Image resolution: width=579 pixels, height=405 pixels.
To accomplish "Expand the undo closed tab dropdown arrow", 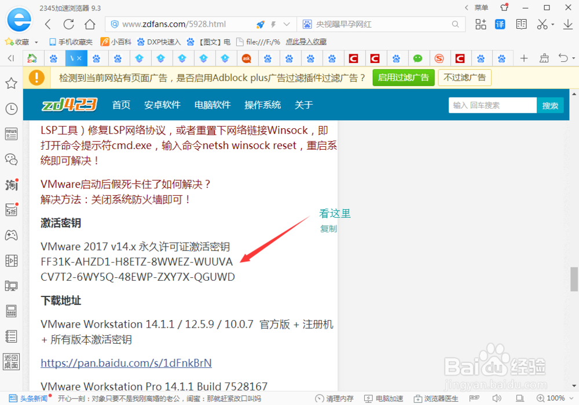I will (573, 58).
